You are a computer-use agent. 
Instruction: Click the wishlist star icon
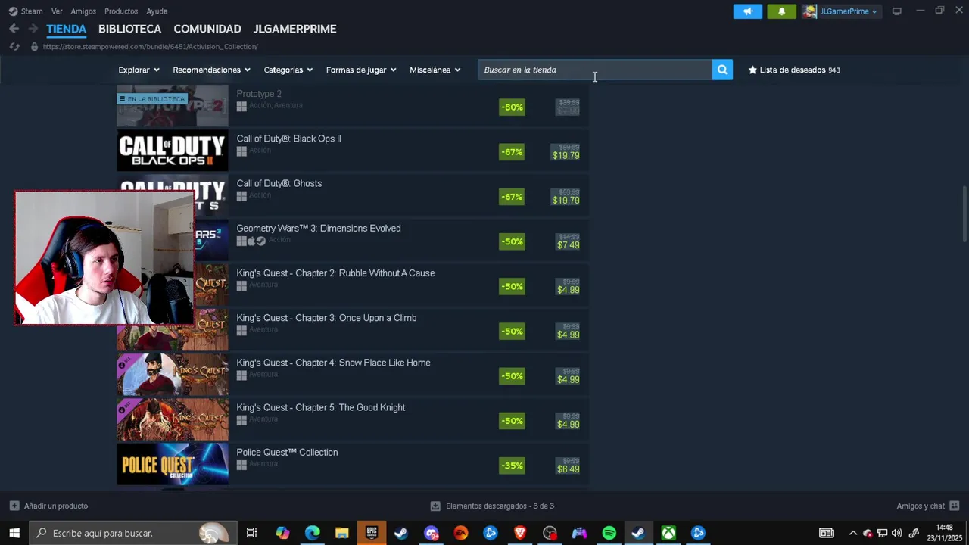pyautogui.click(x=752, y=70)
